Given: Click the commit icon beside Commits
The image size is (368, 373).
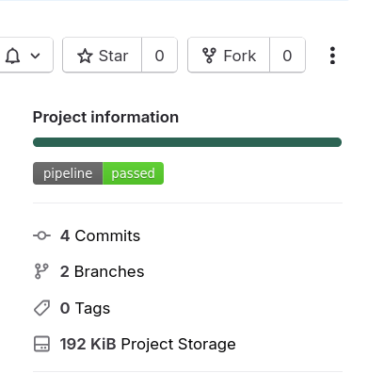Looking at the screenshot, I should click(x=41, y=235).
